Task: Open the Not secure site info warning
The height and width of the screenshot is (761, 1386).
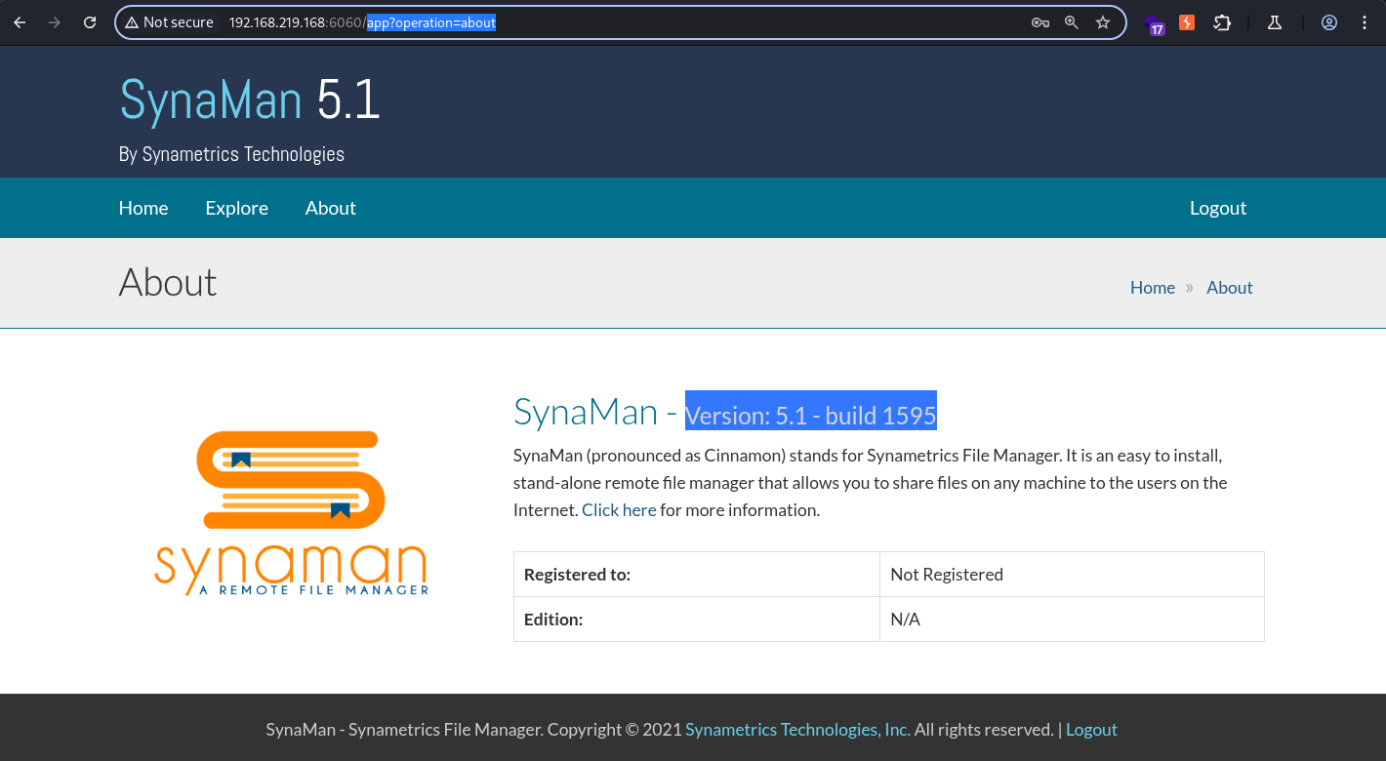Action: 169,22
